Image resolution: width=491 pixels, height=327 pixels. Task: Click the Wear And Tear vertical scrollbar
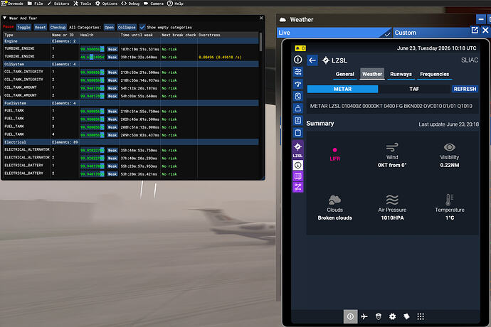pyautogui.click(x=261, y=42)
